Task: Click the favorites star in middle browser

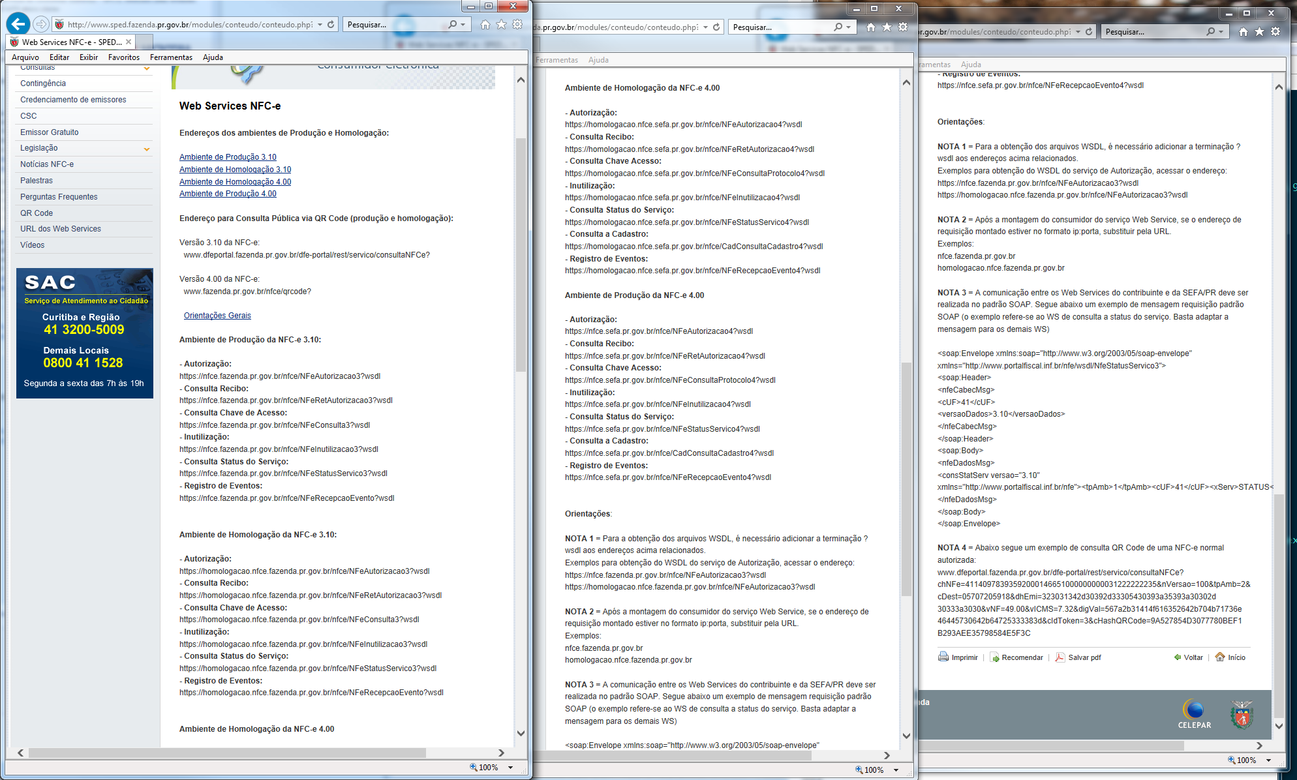Action: (x=887, y=27)
